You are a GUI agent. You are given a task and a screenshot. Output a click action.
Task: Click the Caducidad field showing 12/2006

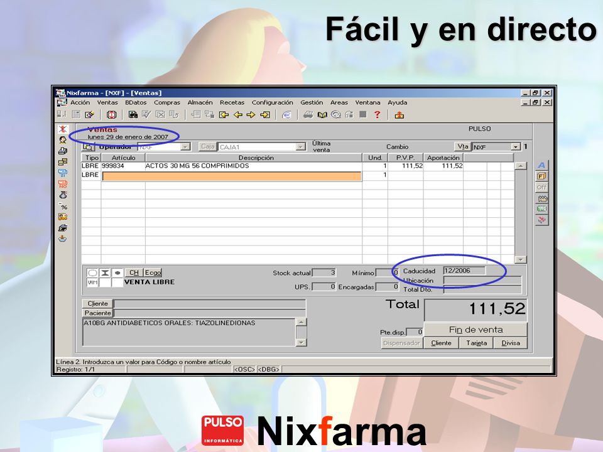pos(464,271)
